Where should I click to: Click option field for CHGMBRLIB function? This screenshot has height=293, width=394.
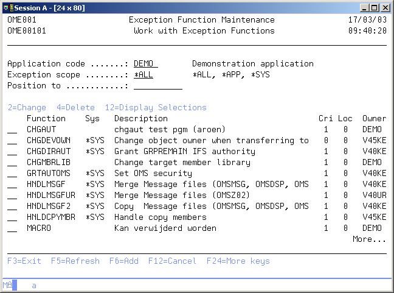click(x=12, y=163)
